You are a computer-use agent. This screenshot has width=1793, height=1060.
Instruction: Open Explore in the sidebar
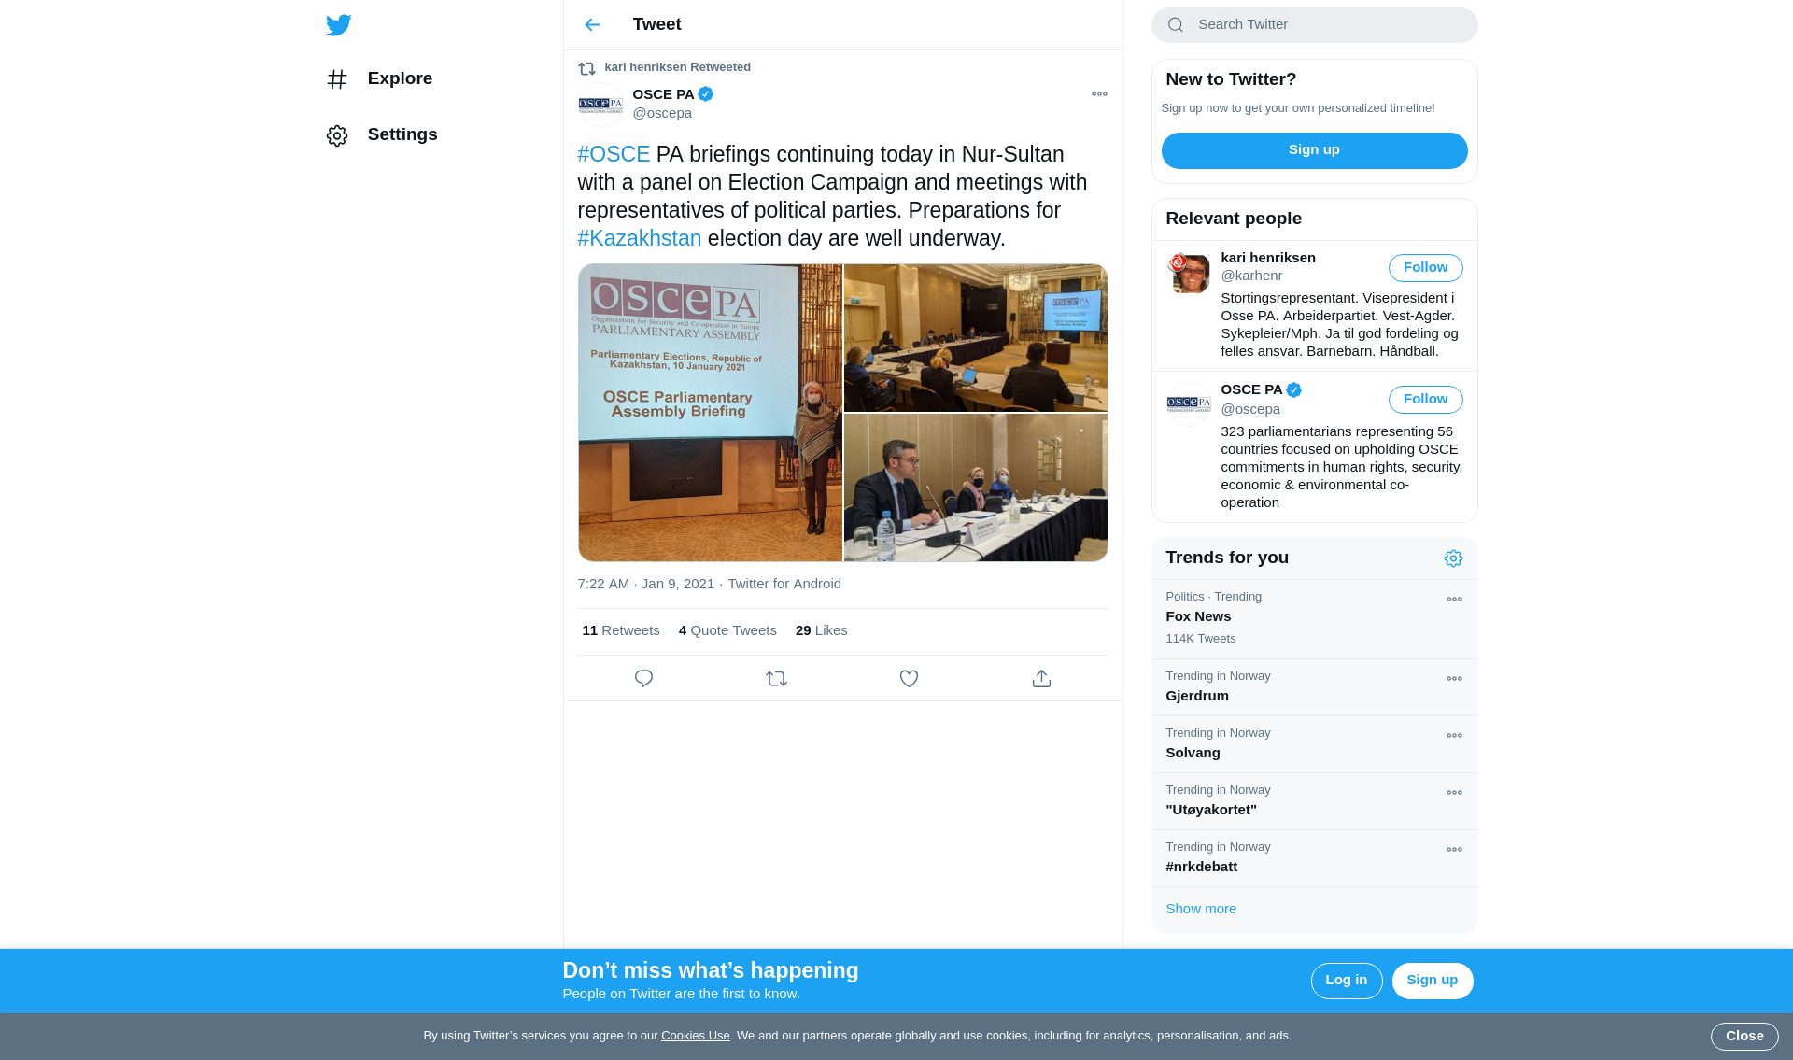(x=399, y=78)
